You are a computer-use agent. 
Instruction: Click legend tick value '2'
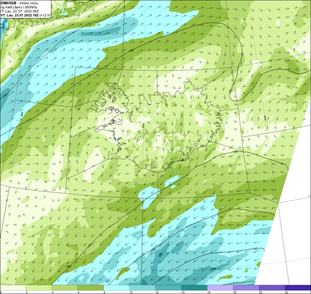coord(26,292)
